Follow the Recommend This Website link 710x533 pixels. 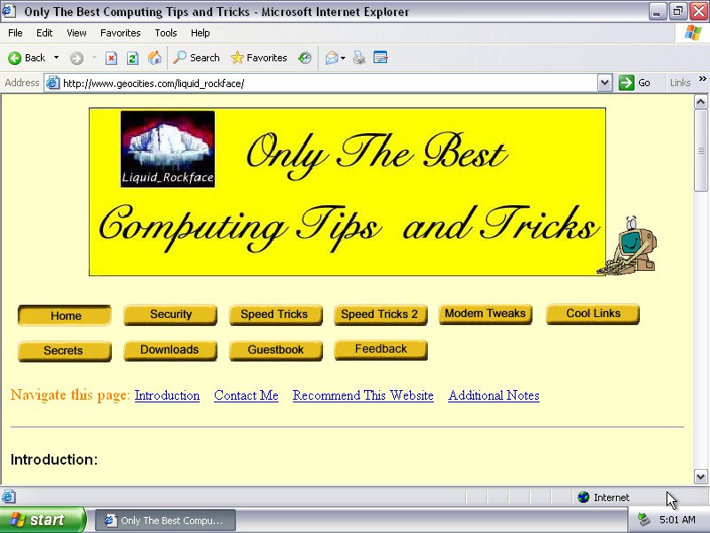pyautogui.click(x=363, y=395)
